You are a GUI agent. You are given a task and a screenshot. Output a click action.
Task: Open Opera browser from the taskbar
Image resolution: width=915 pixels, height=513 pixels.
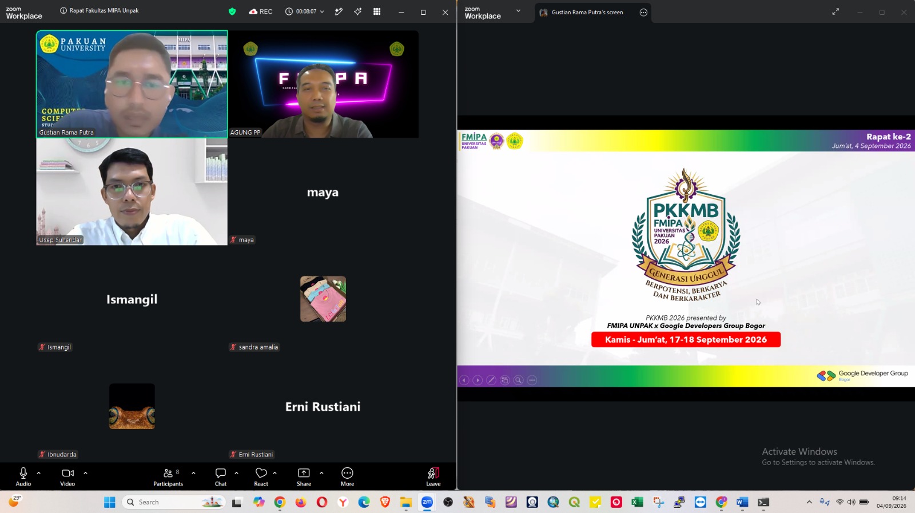[x=322, y=502]
